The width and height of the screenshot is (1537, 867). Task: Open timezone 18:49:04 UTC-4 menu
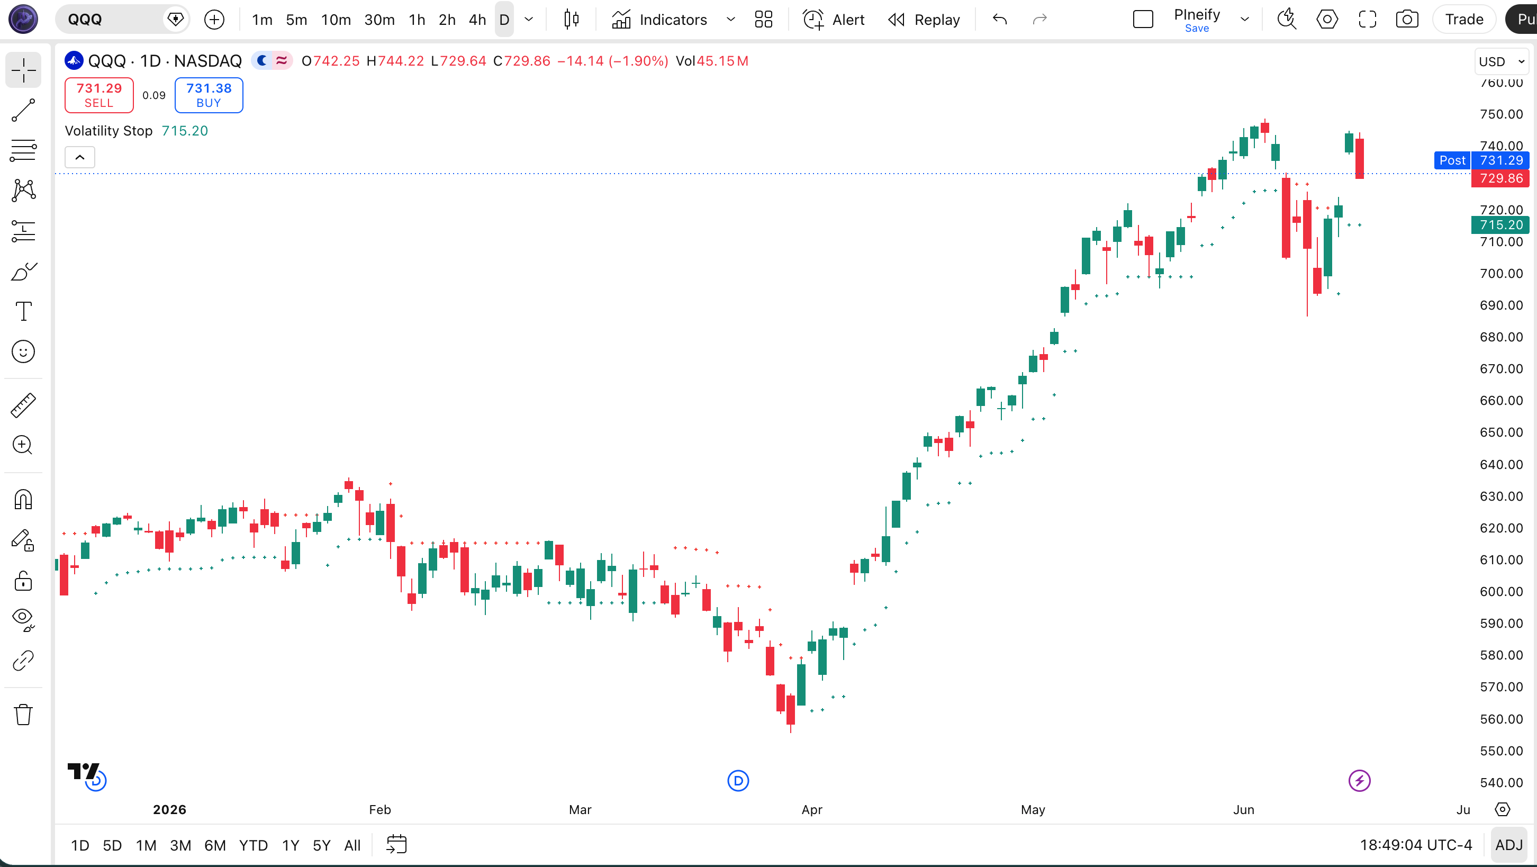point(1416,845)
